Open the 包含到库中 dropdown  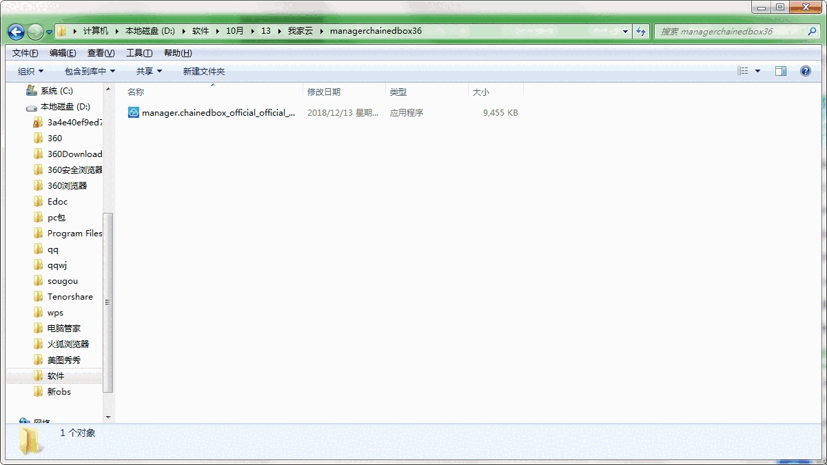point(90,71)
